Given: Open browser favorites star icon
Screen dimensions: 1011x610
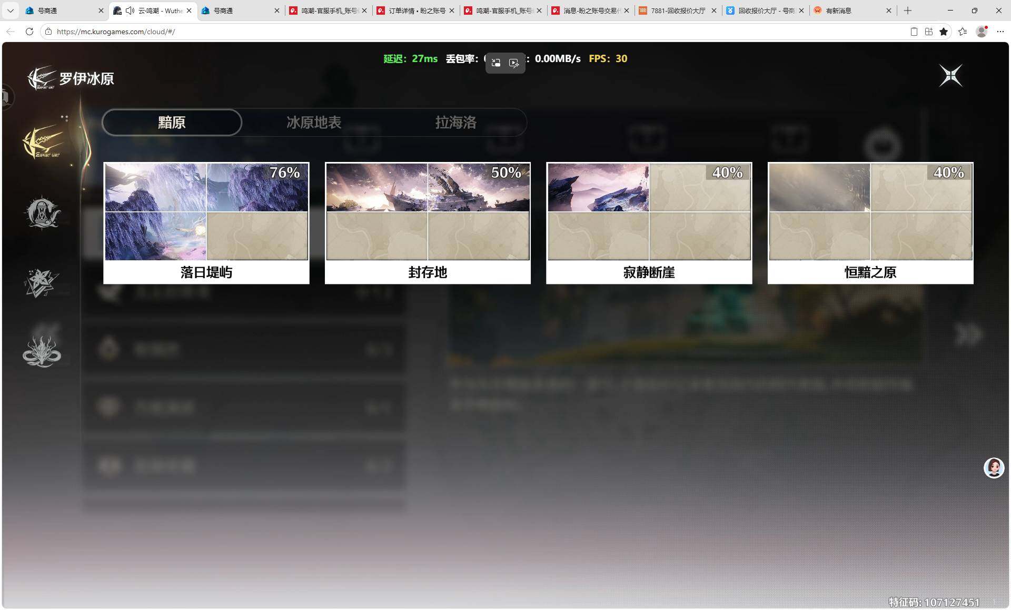Looking at the screenshot, I should 944,32.
